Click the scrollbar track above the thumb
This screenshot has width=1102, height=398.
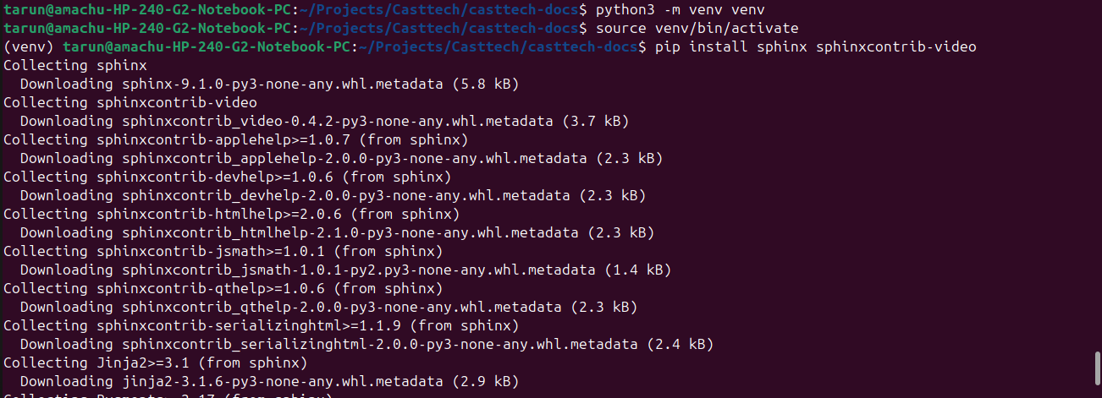pyautogui.click(x=1096, y=169)
